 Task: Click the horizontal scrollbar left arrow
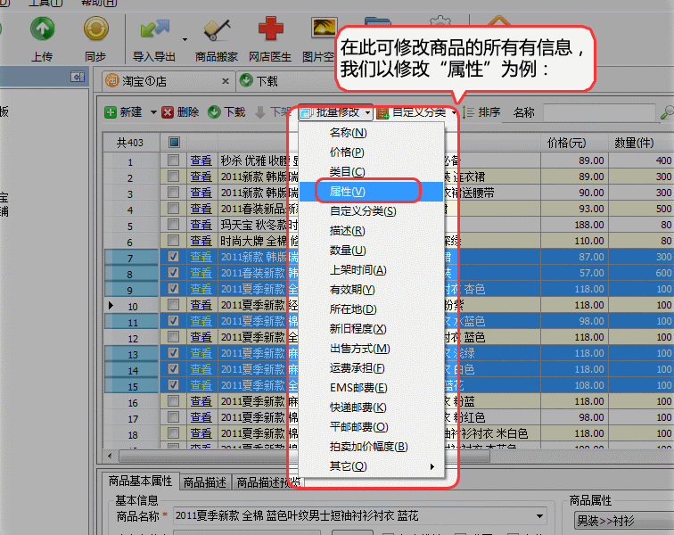pyautogui.click(x=110, y=456)
